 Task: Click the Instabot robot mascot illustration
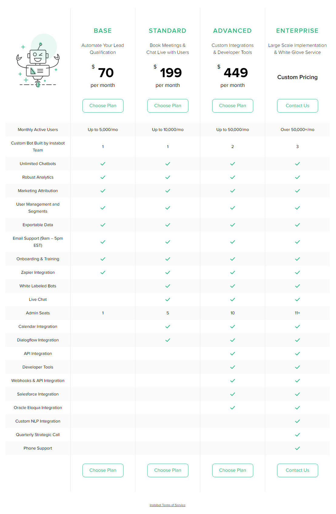click(x=38, y=61)
